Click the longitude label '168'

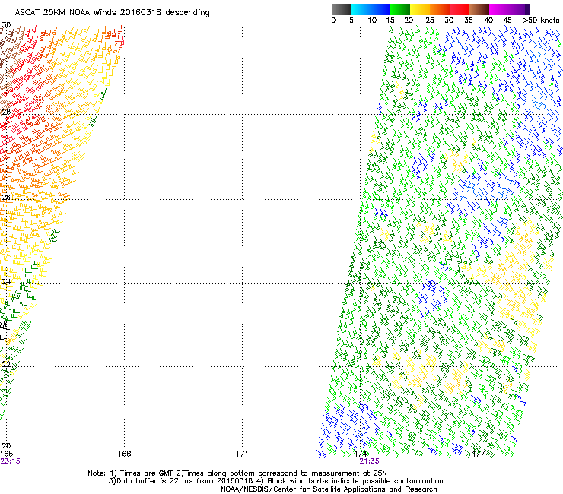coord(124,454)
